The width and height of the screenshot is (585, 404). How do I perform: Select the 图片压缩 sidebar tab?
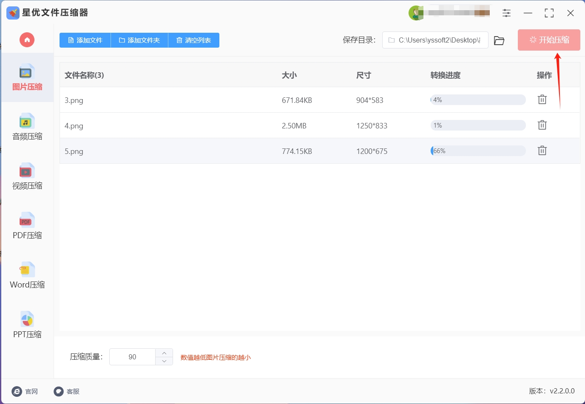coord(27,78)
